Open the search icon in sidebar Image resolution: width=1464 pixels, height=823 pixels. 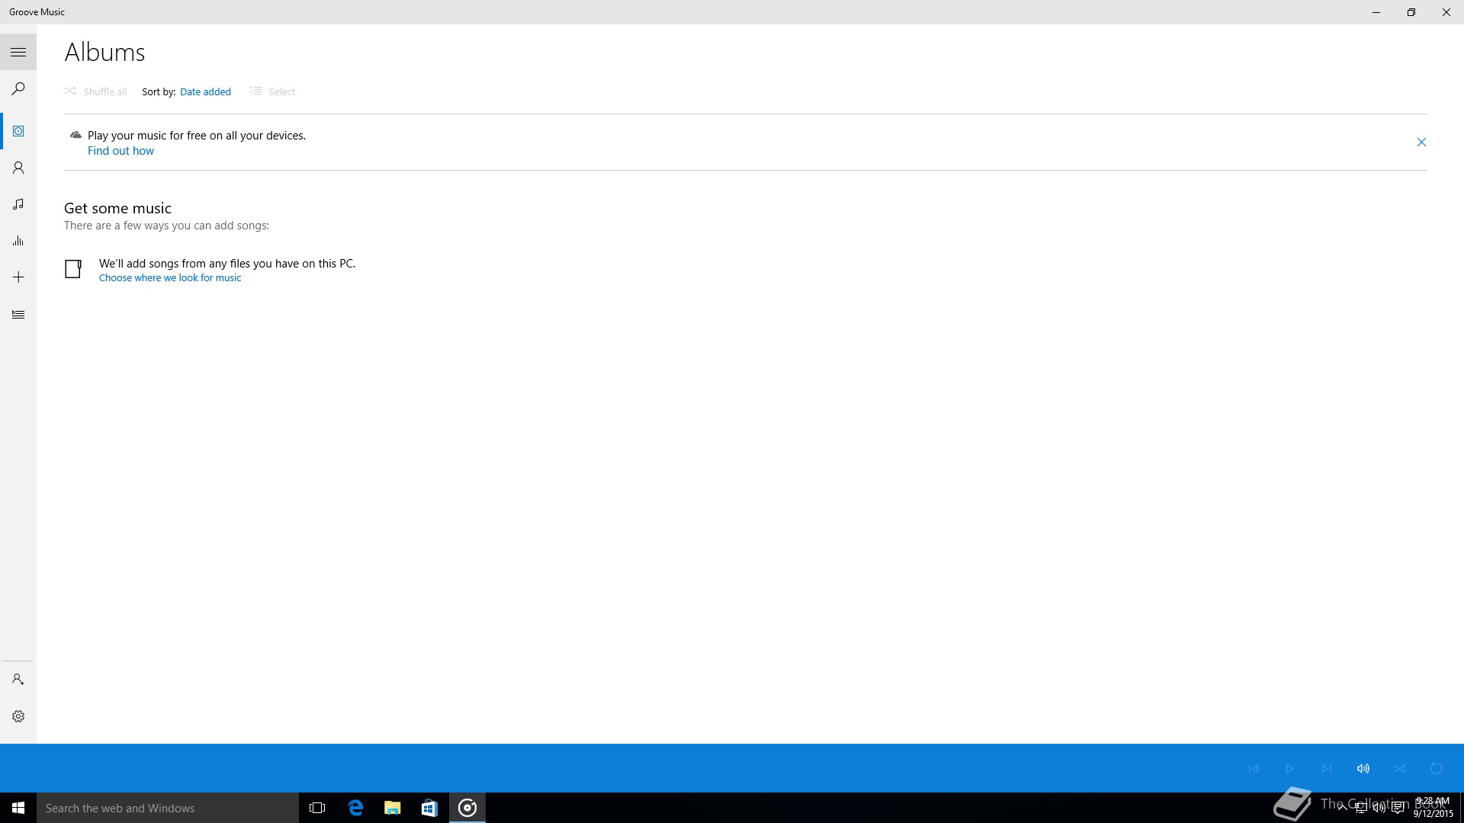[x=18, y=88]
